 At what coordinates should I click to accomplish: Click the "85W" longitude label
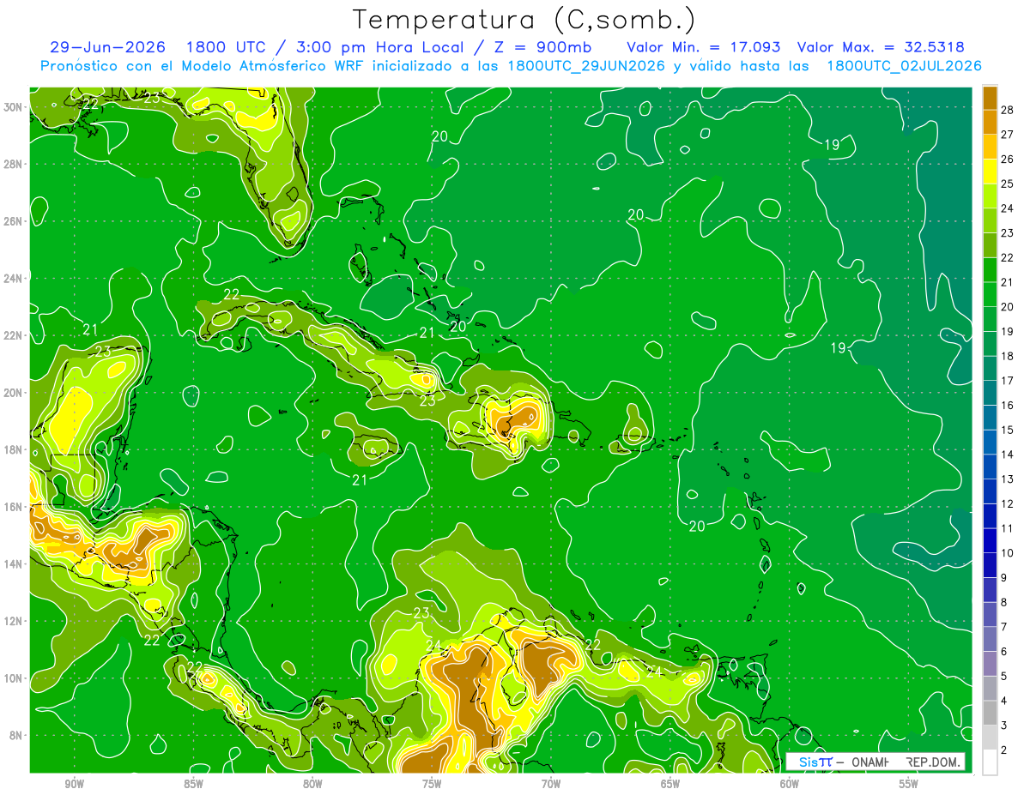pos(194,784)
